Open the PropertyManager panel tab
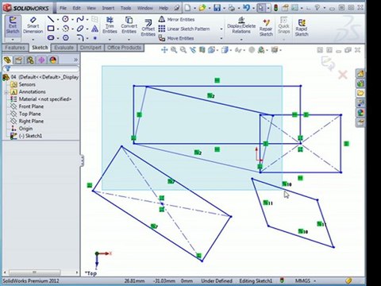381x286 pixels. click(x=18, y=60)
